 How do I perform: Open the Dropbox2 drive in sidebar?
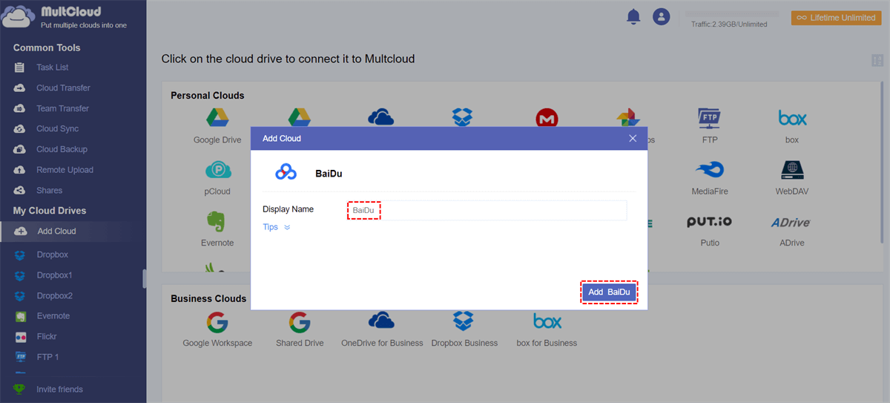54,295
